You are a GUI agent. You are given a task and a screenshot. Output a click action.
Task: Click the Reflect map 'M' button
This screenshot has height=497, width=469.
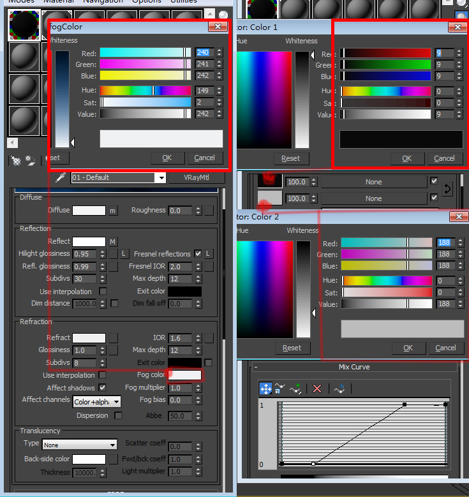113,242
